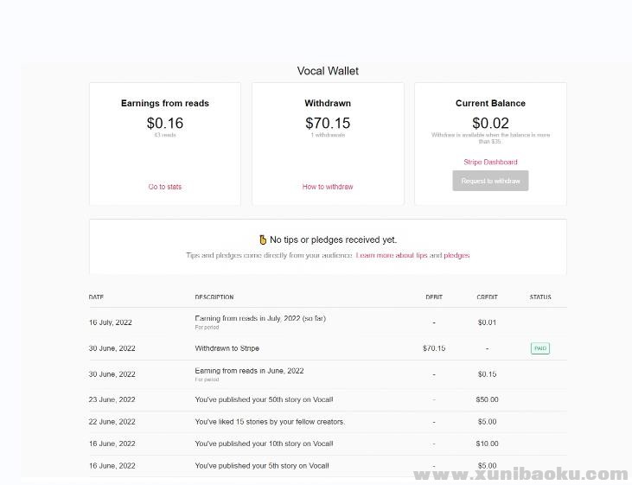The image size is (632, 485).
Task: Select the 50th story published row
Action: click(264, 400)
